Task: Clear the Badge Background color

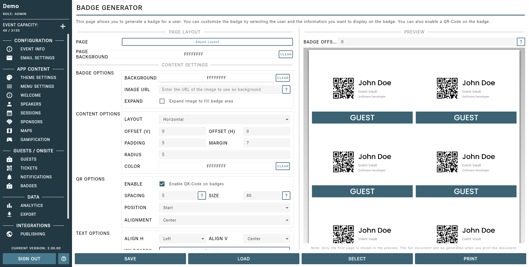Action: [x=283, y=78]
